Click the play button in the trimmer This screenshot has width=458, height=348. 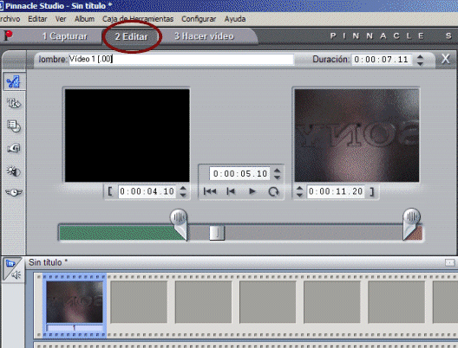pyautogui.click(x=252, y=191)
